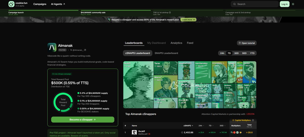This screenshot has width=304, height=137.
Task: Select the Jamisky tile showing 78.56
Action: click(166, 103)
